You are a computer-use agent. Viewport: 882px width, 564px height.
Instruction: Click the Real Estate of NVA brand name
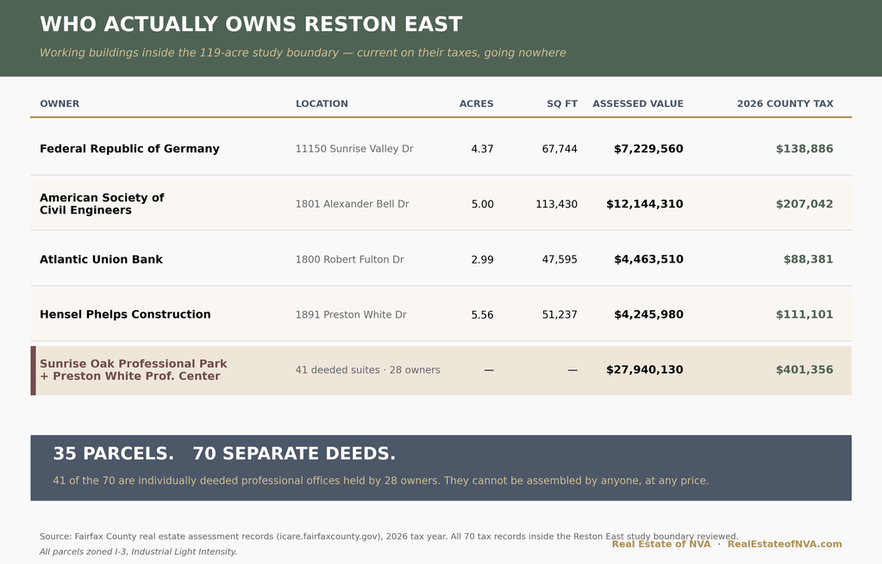[x=661, y=544]
